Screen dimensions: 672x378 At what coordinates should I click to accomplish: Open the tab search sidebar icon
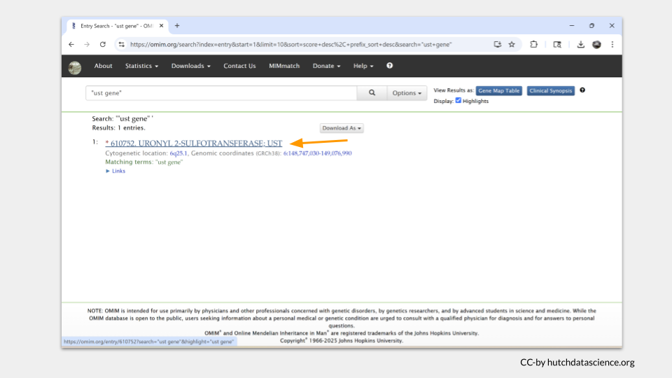coord(557,45)
